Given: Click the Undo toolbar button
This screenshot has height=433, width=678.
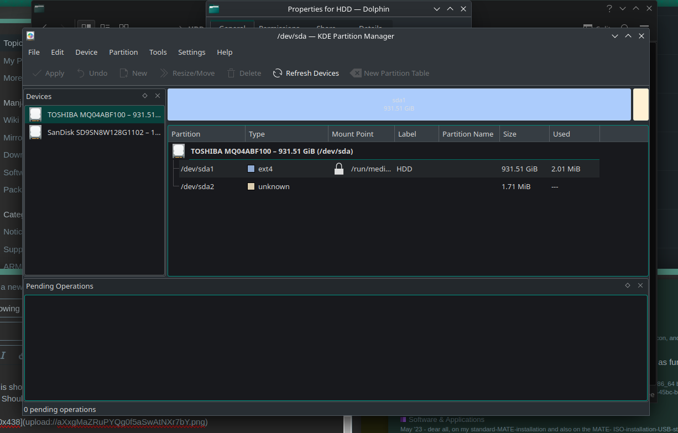Looking at the screenshot, I should (92, 73).
